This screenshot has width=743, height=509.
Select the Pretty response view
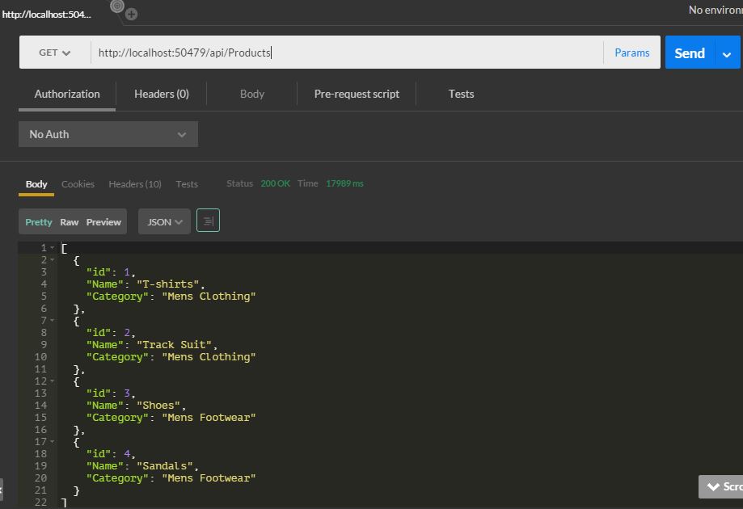point(38,222)
